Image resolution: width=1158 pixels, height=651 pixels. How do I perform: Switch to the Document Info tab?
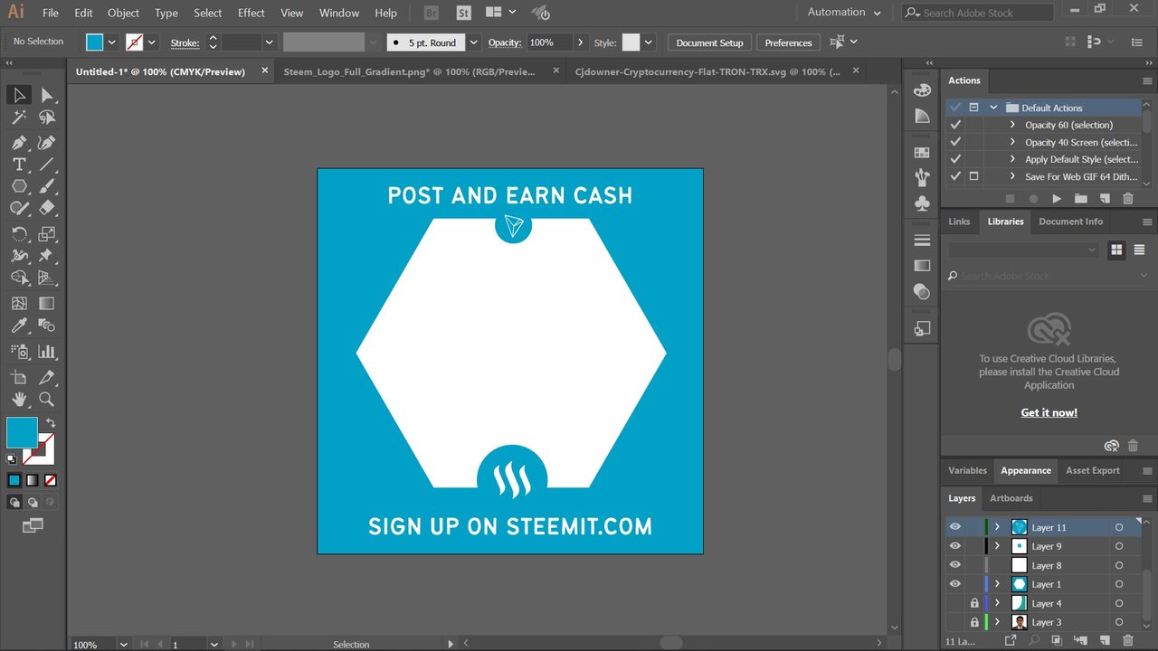point(1070,222)
